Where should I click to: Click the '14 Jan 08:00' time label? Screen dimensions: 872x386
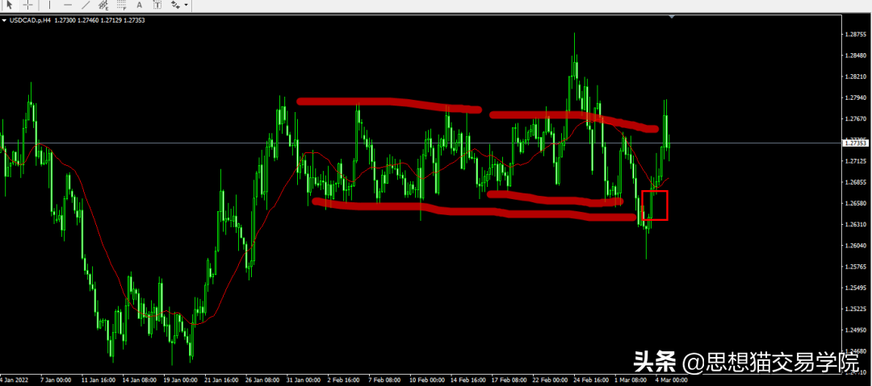click(x=140, y=380)
